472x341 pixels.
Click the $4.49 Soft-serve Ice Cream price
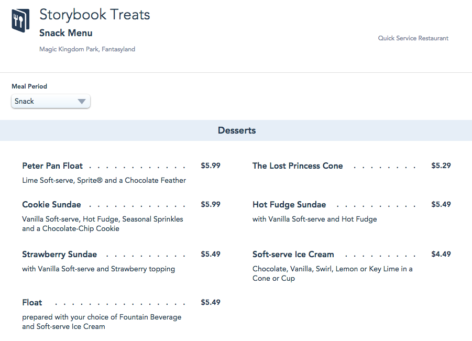pos(441,254)
